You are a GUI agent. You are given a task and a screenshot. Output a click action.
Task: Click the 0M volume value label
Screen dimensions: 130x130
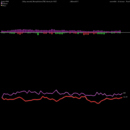coord(124,93)
